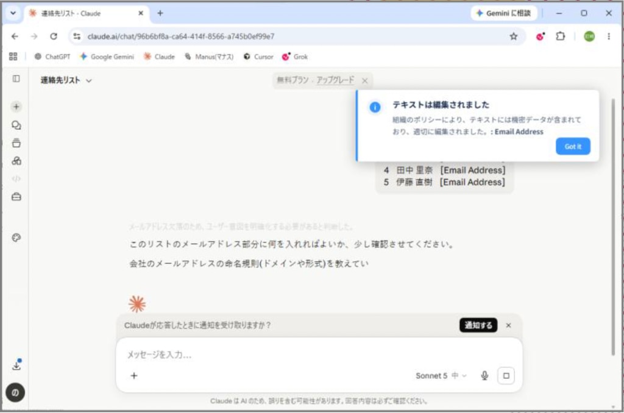Close the 連絡先リスト - Claude tab
624x413 pixels.
coord(141,13)
